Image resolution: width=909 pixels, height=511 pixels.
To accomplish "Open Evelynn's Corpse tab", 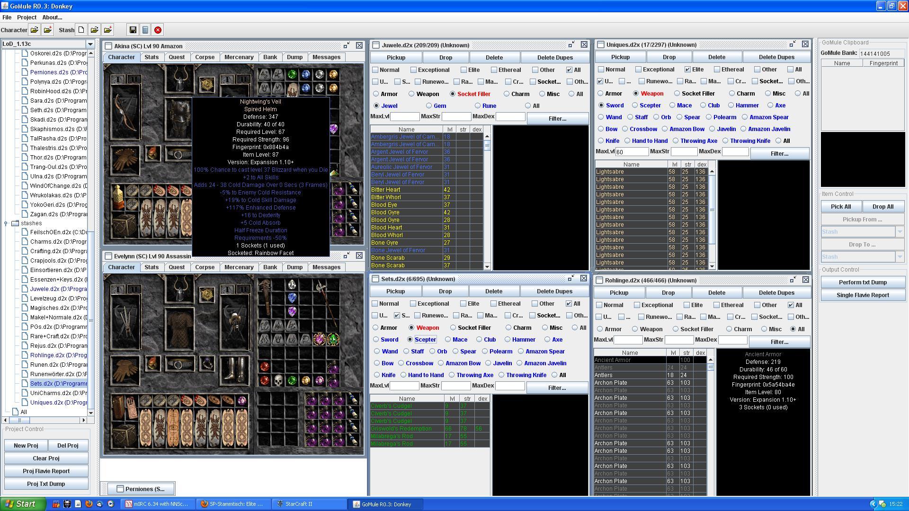I will tap(205, 267).
